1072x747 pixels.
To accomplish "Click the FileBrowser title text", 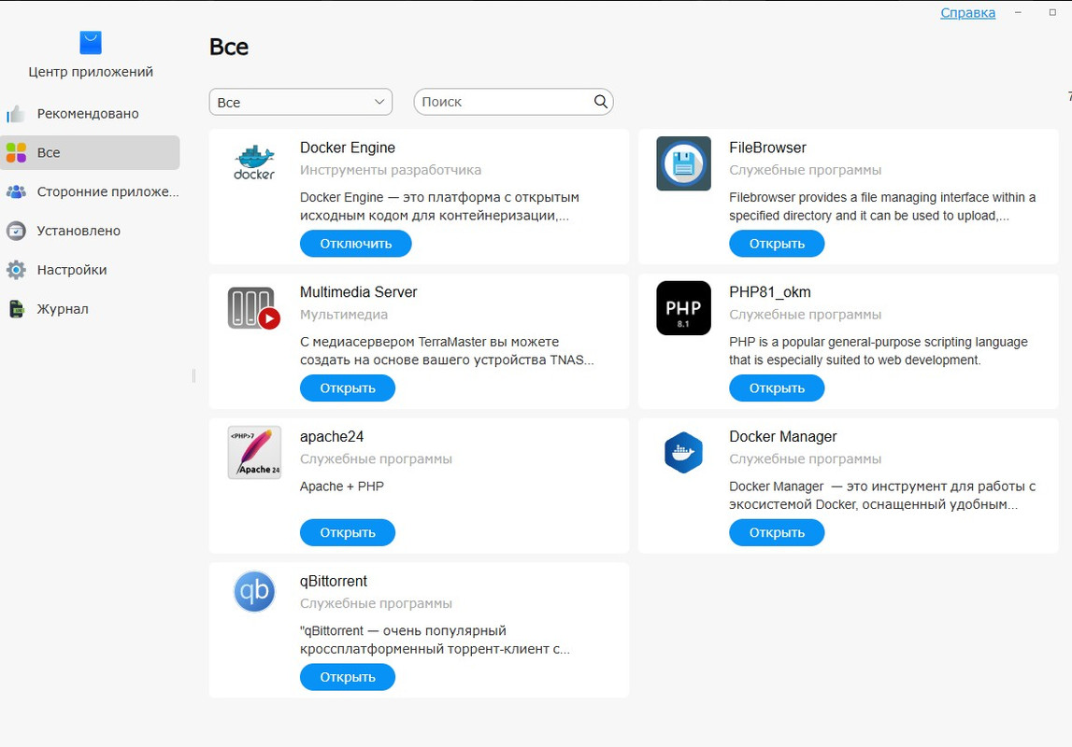I will click(767, 148).
